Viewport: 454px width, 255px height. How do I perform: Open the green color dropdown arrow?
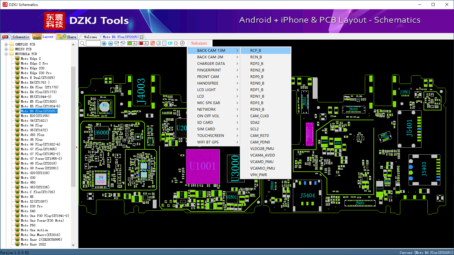tap(135, 43)
